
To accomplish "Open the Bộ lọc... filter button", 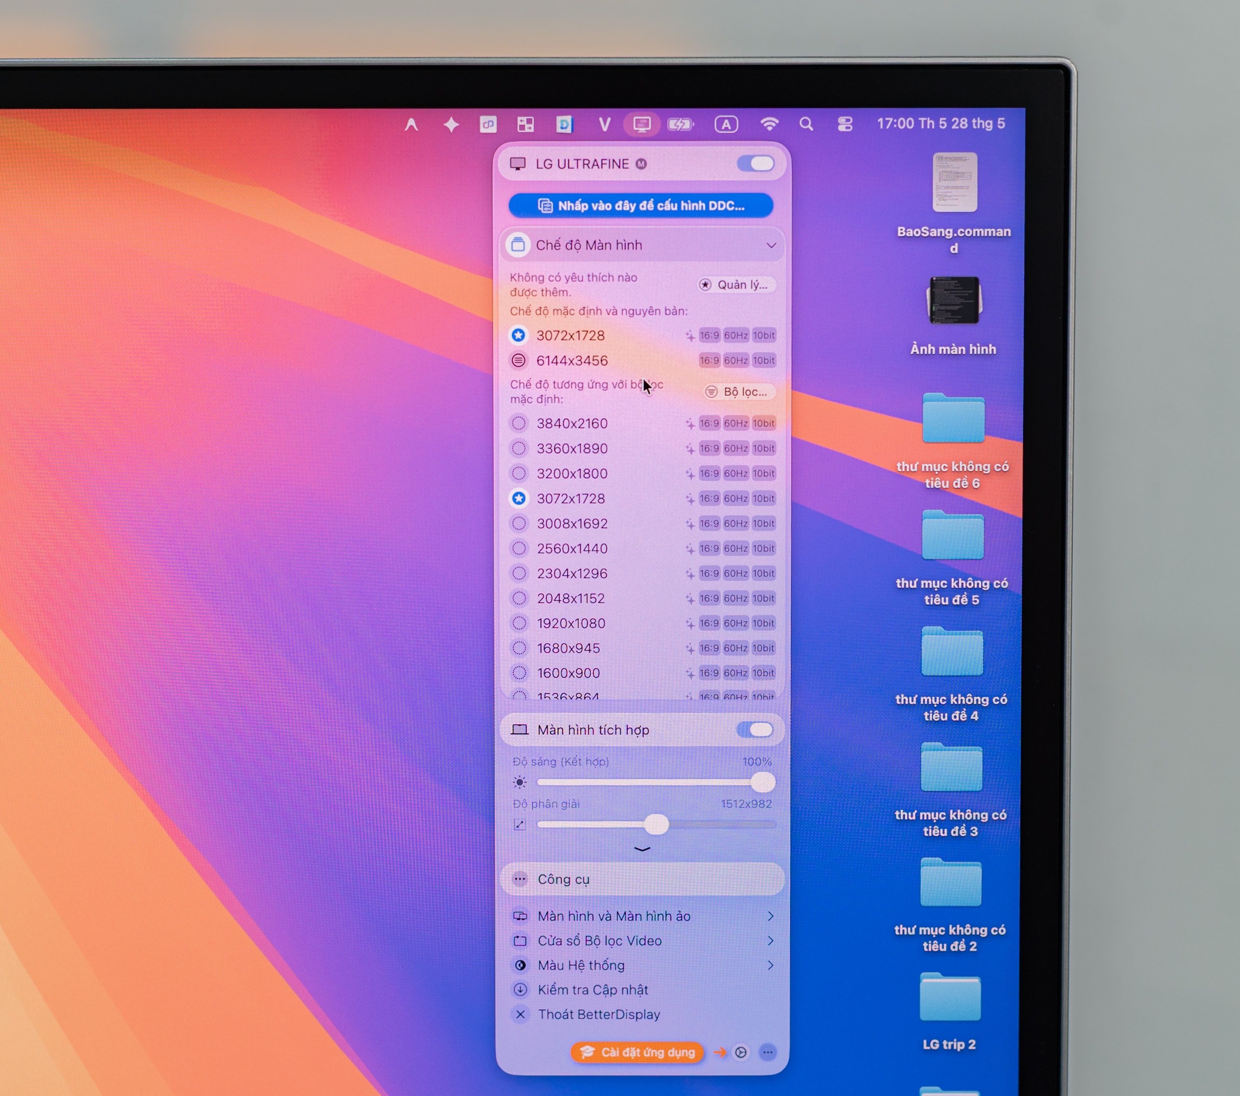I will point(739,392).
